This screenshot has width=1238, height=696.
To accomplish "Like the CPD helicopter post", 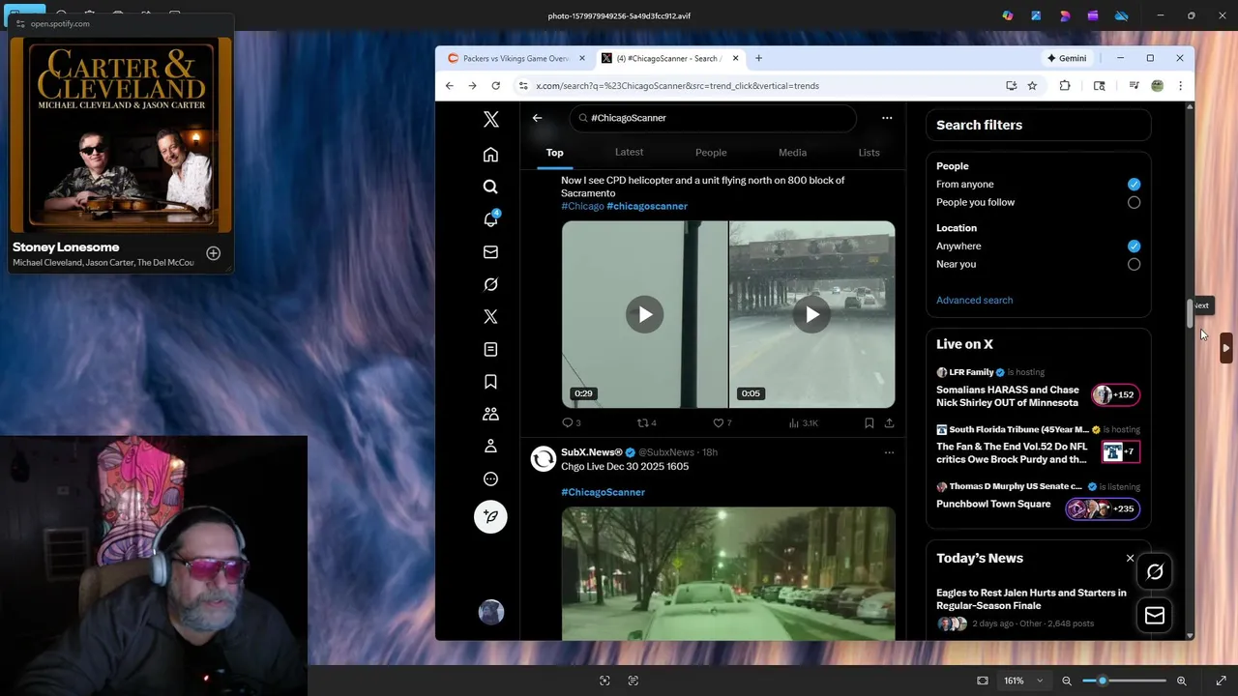I will 722,422.
